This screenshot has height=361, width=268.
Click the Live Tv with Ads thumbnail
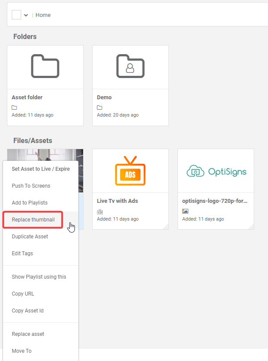[x=130, y=171]
